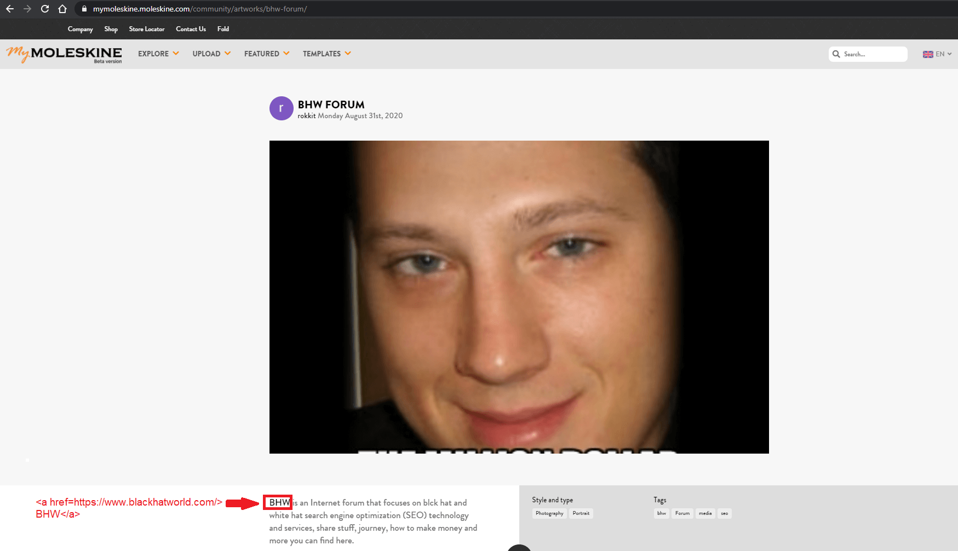
Task: Open the Fold menu item
Action: (x=223, y=29)
